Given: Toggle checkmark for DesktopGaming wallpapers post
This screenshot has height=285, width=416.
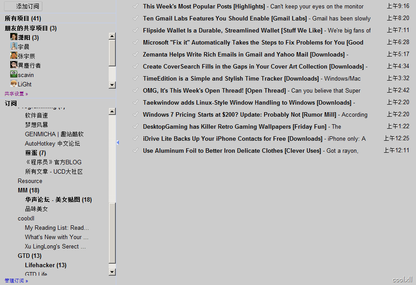Looking at the screenshot, I should pyautogui.click(x=135, y=126).
